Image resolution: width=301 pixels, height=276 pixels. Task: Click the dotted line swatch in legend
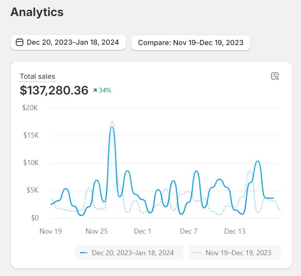(x=198, y=253)
